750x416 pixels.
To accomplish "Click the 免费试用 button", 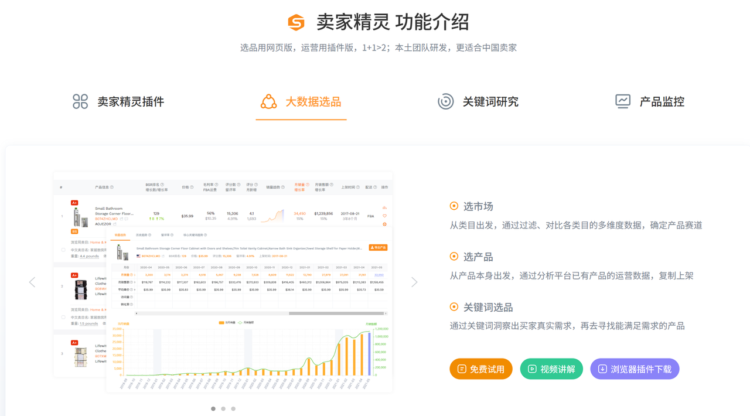I will point(481,369).
